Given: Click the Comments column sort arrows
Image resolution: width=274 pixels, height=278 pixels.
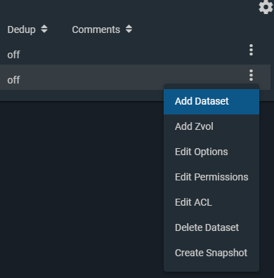Looking at the screenshot, I should [129, 29].
